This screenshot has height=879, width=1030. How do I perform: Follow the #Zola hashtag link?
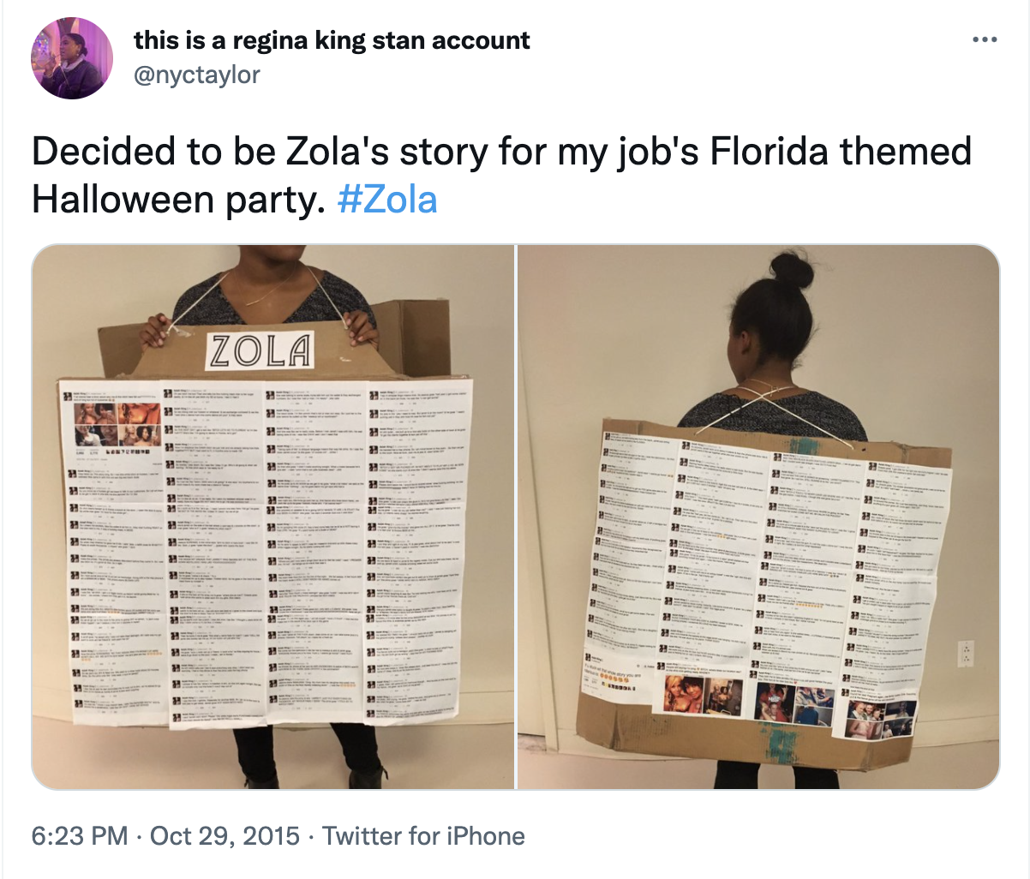387,199
